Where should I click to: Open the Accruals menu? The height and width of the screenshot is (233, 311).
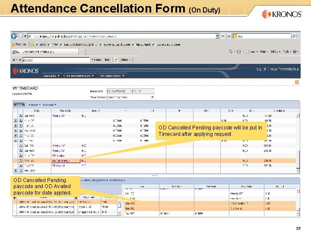pos(49,105)
